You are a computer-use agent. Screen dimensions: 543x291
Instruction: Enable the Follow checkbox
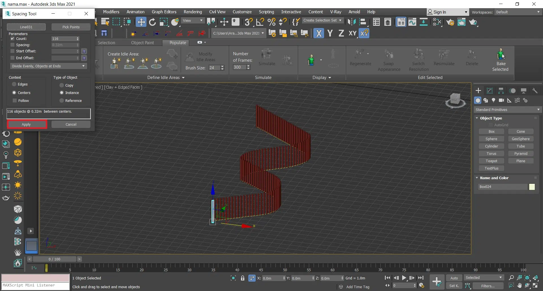click(15, 100)
